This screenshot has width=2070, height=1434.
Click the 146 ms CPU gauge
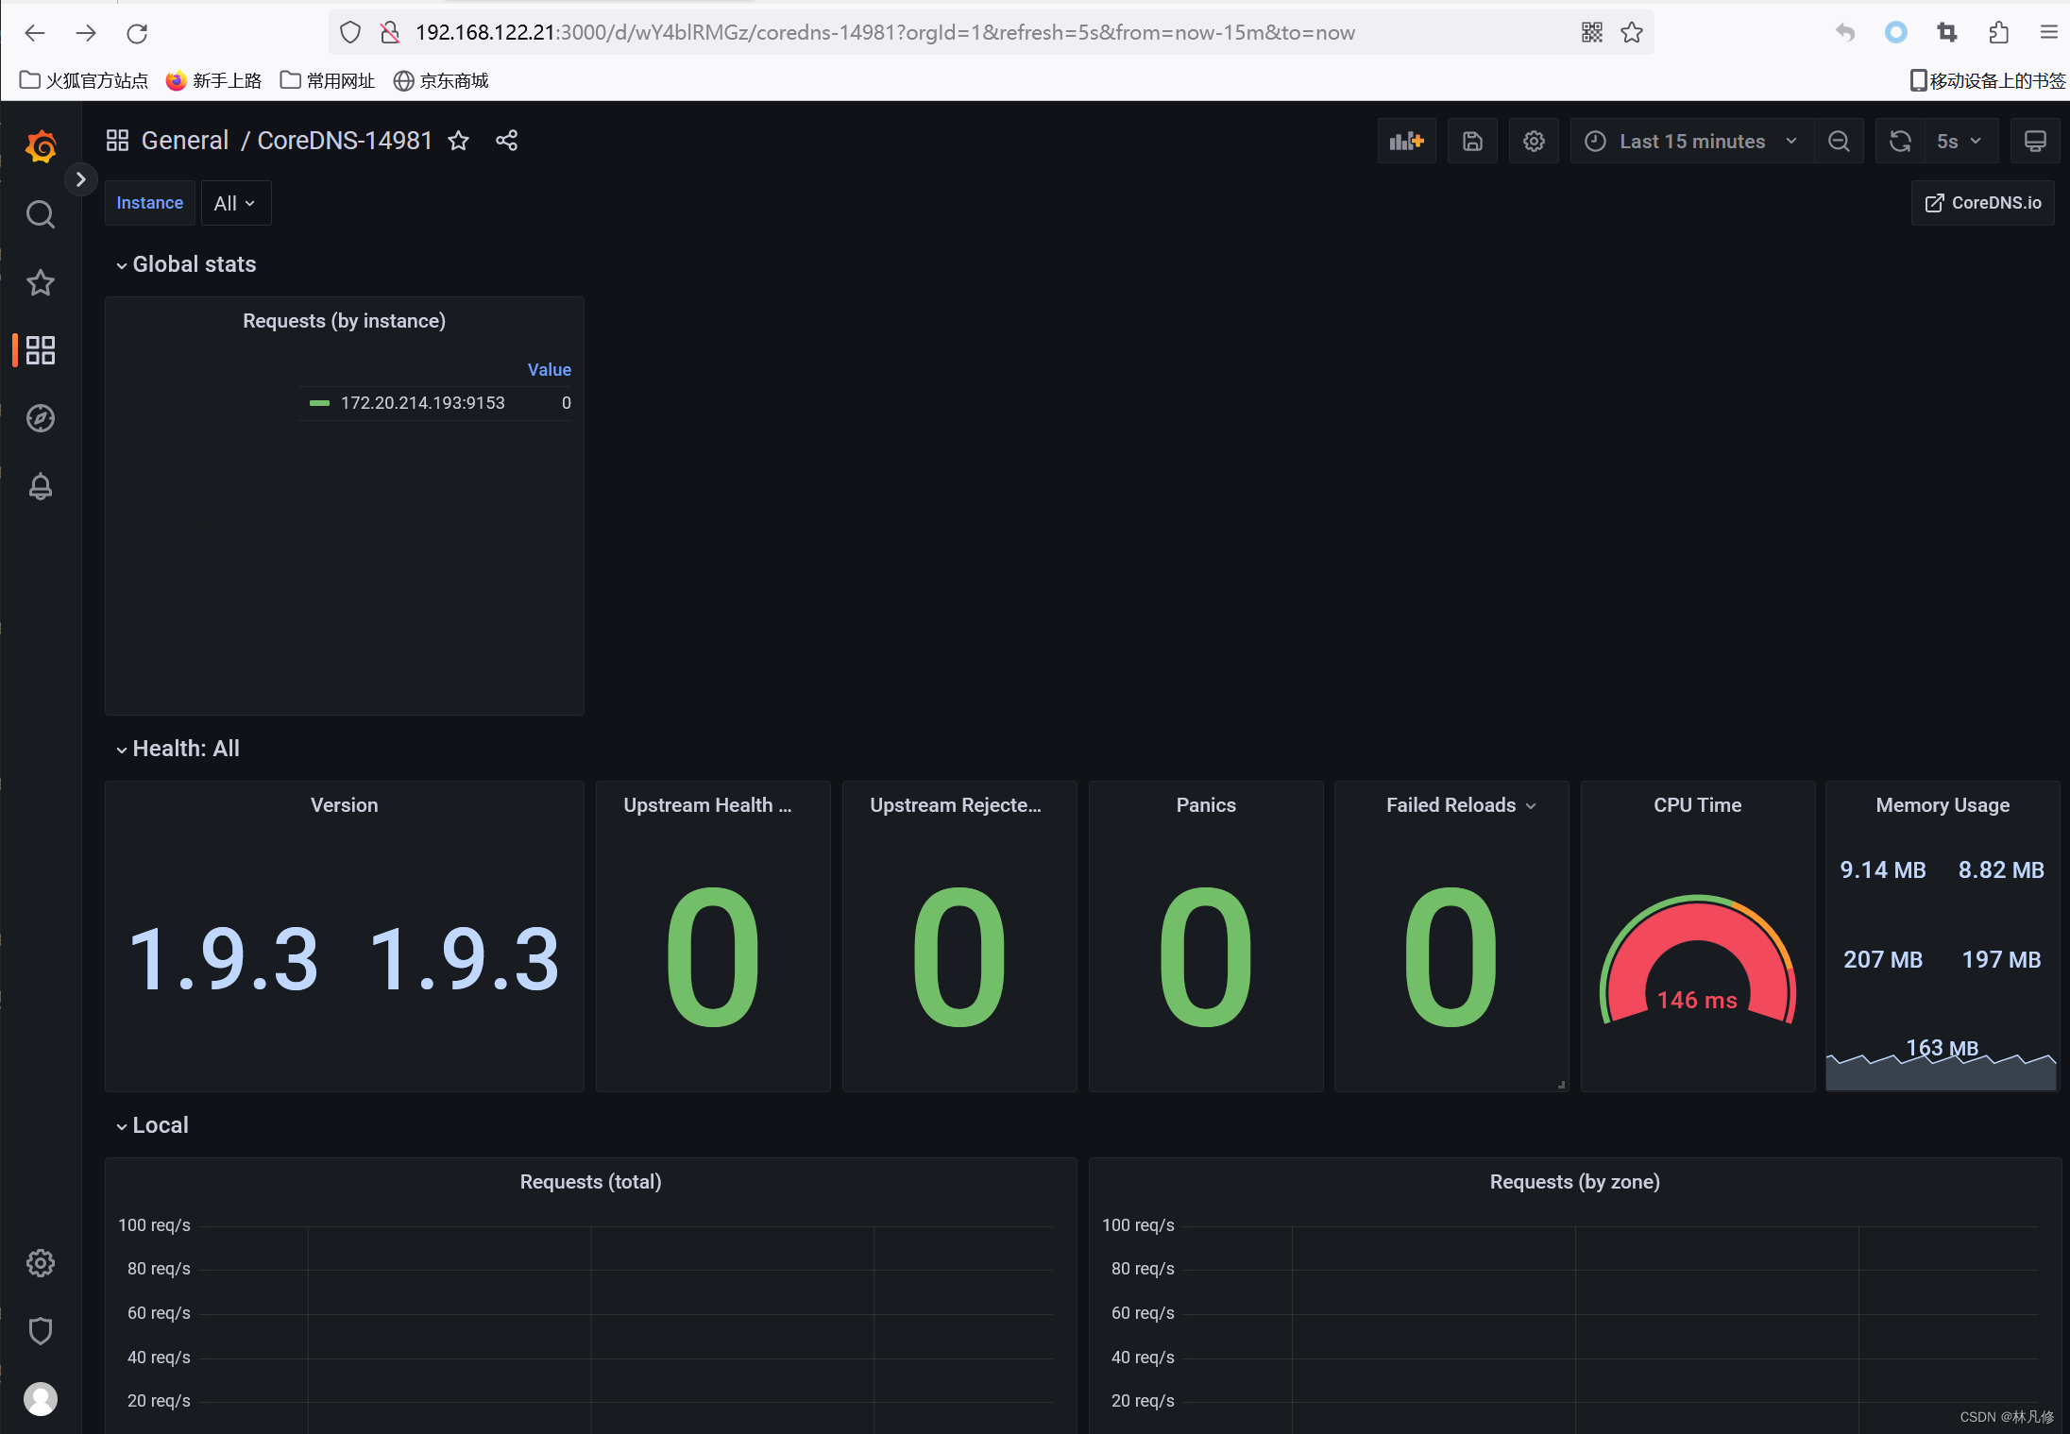[x=1697, y=958]
